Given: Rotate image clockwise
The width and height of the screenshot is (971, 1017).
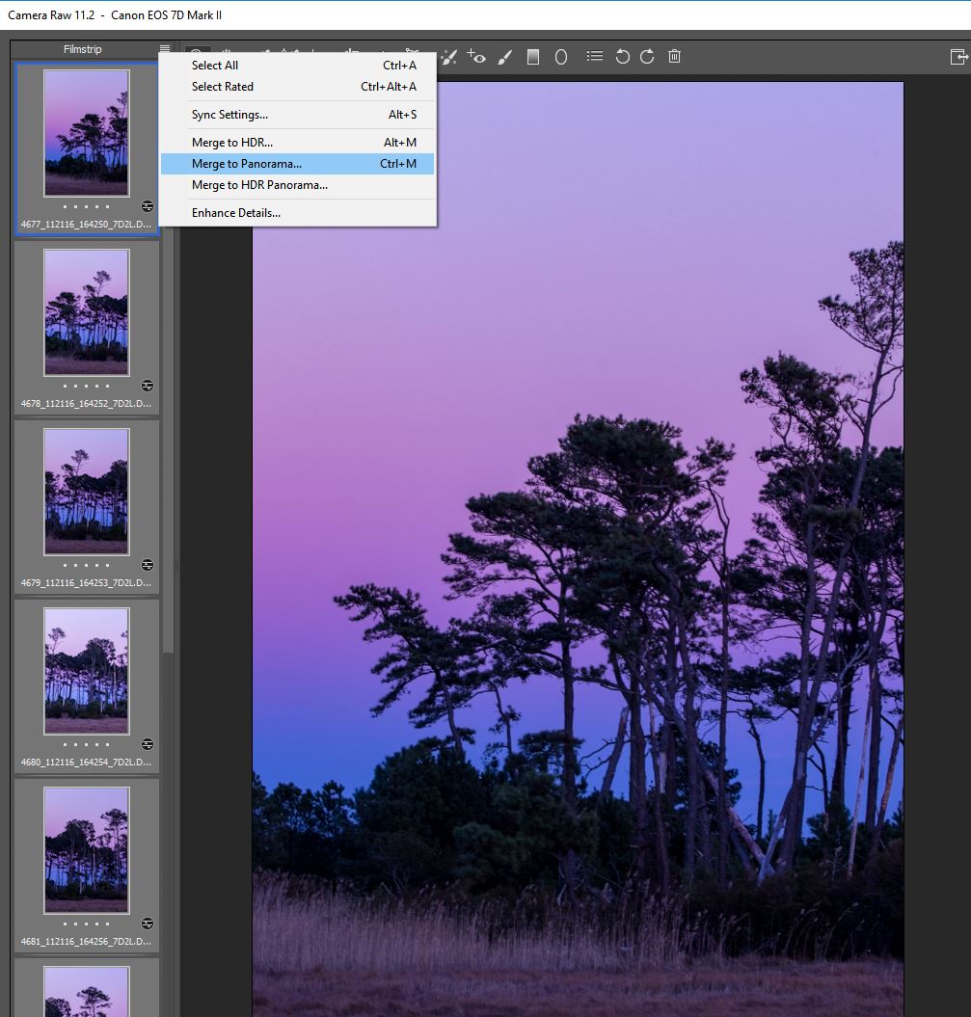Looking at the screenshot, I should [647, 57].
